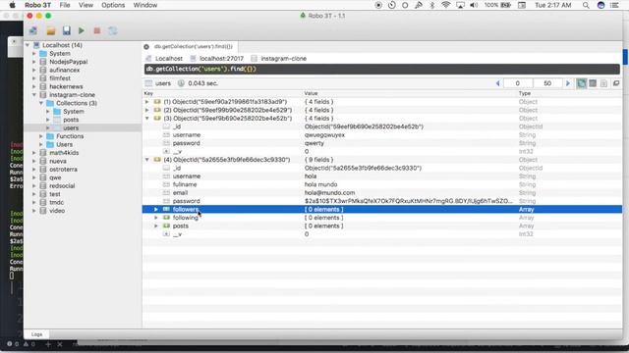Go to next results page arrow

click(x=568, y=83)
